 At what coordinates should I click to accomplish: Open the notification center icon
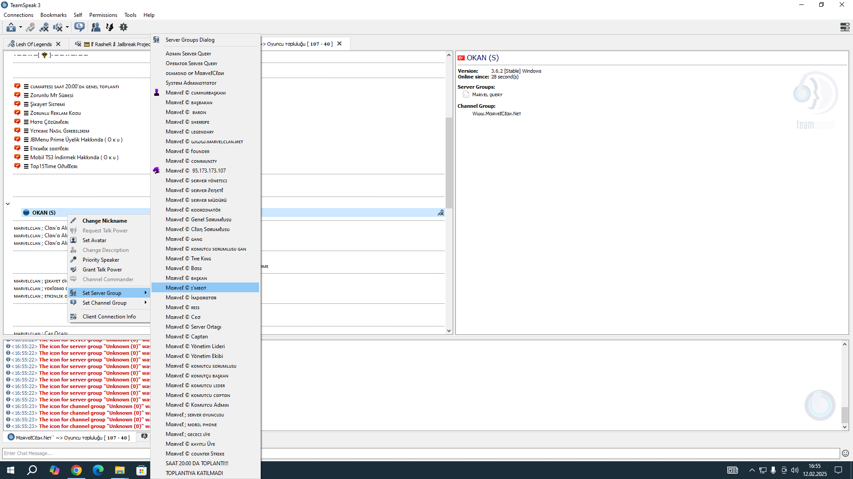pos(838,470)
